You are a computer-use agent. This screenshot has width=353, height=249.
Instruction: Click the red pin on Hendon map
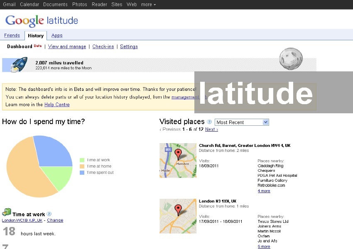click(178, 154)
